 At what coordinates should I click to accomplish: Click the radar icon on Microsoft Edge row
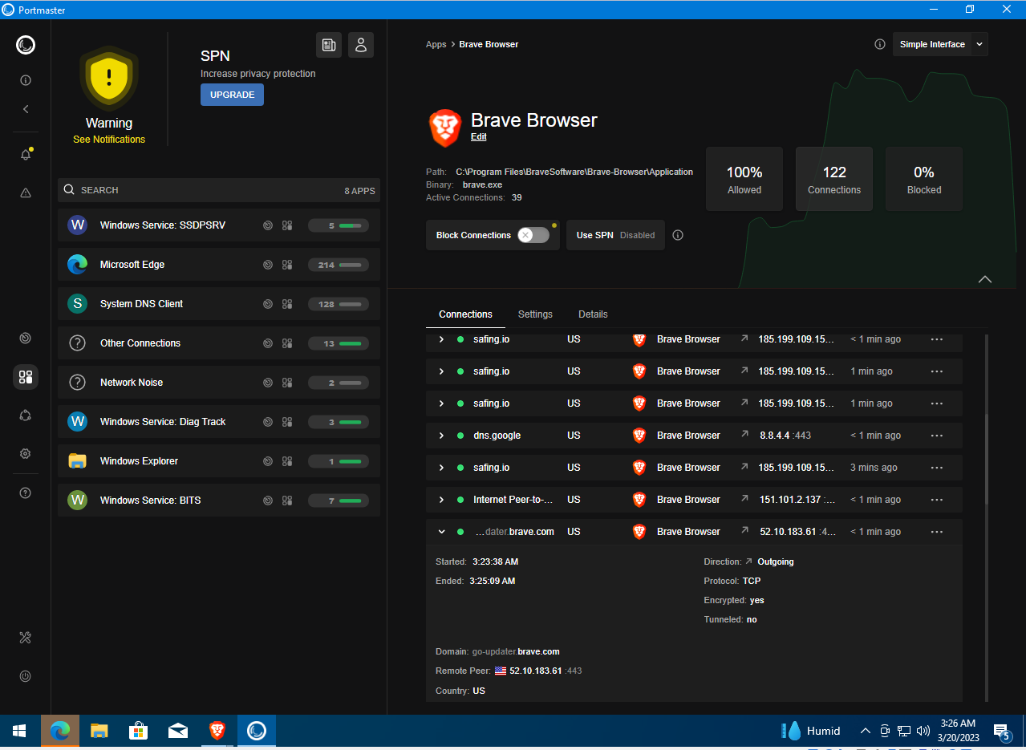click(x=268, y=265)
